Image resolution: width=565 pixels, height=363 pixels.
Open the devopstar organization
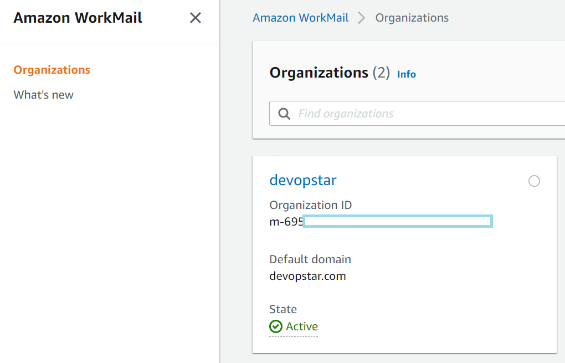[302, 180]
